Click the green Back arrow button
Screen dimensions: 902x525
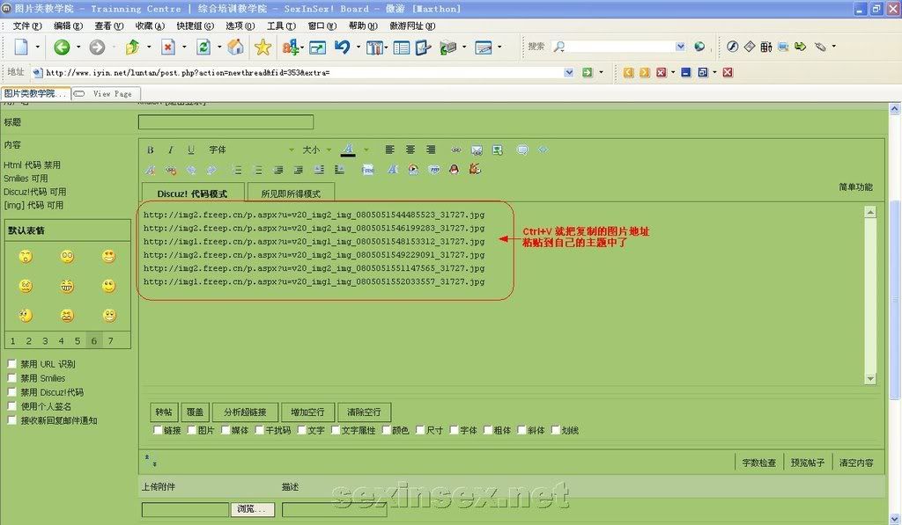pyautogui.click(x=62, y=47)
